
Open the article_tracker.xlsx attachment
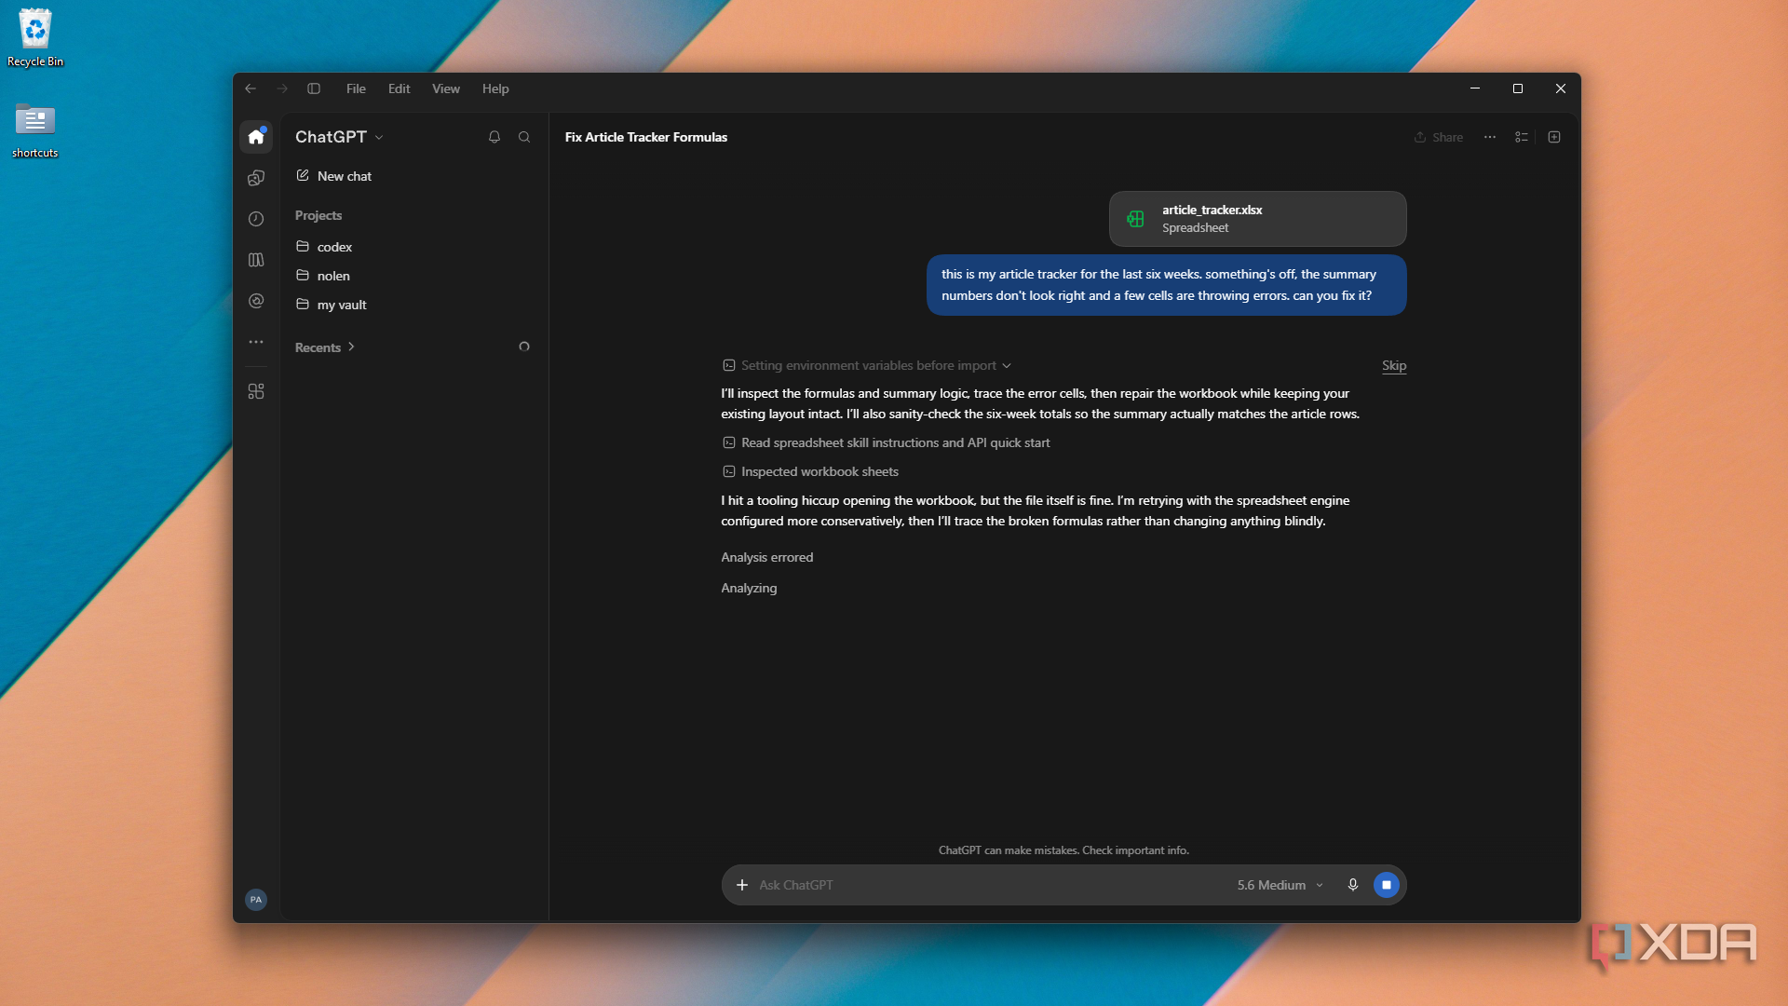coord(1257,219)
